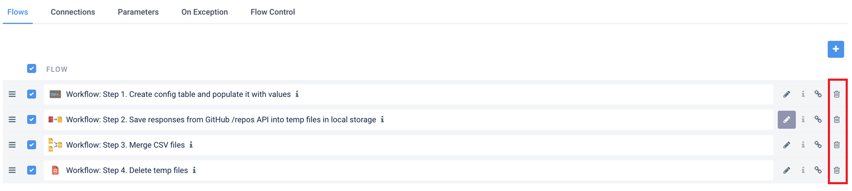Viewport: 852px width, 191px height.
Task: Add a new flow with plus button
Action: (x=836, y=49)
